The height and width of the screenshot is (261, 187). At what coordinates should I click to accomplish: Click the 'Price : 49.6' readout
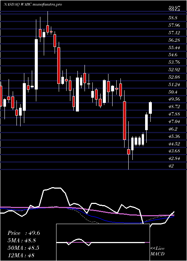pyautogui.click(x=24, y=233)
